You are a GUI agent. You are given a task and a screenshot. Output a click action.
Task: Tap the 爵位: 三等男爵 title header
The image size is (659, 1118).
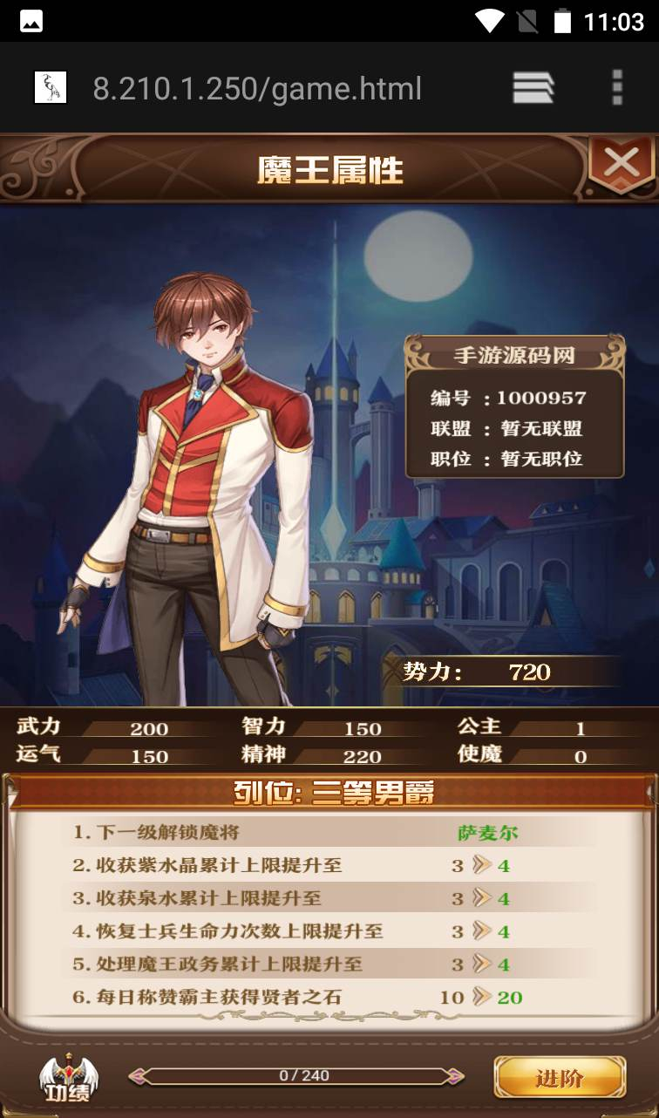tap(334, 793)
